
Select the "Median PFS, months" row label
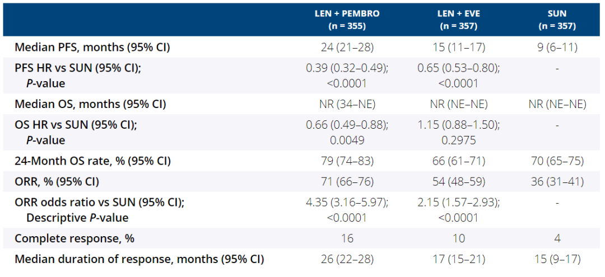pyautogui.click(x=92, y=48)
